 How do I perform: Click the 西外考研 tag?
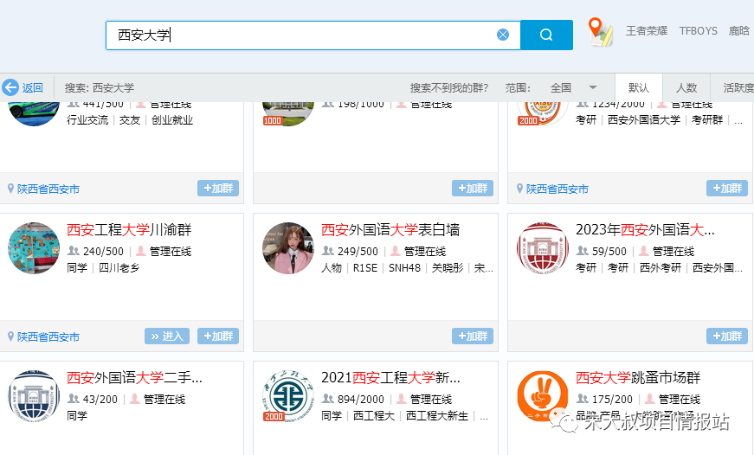click(x=661, y=267)
